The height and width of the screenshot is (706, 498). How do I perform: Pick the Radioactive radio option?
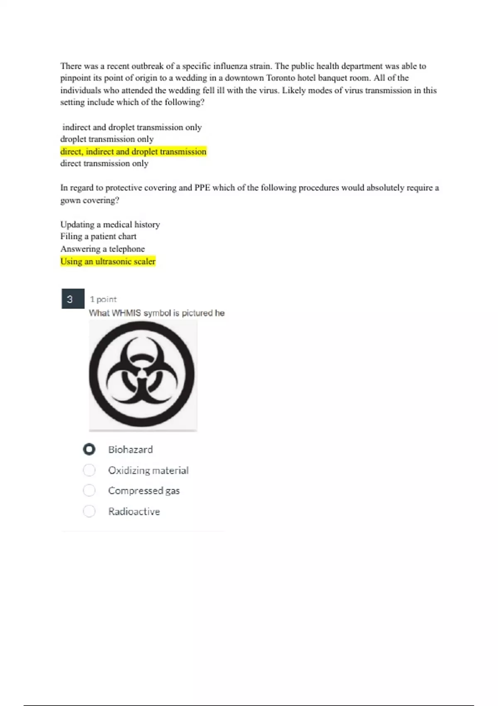89,511
